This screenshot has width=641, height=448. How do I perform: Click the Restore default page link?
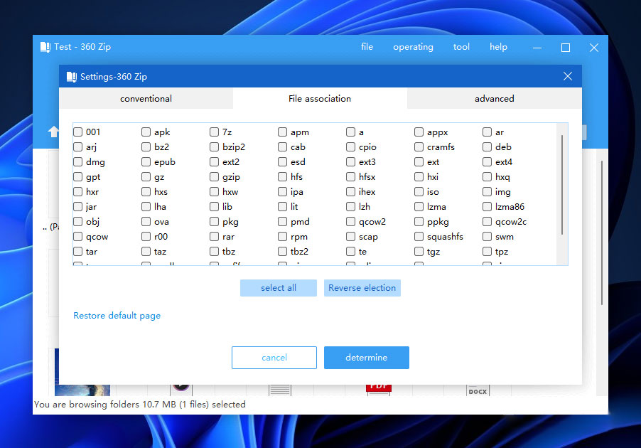pos(117,316)
